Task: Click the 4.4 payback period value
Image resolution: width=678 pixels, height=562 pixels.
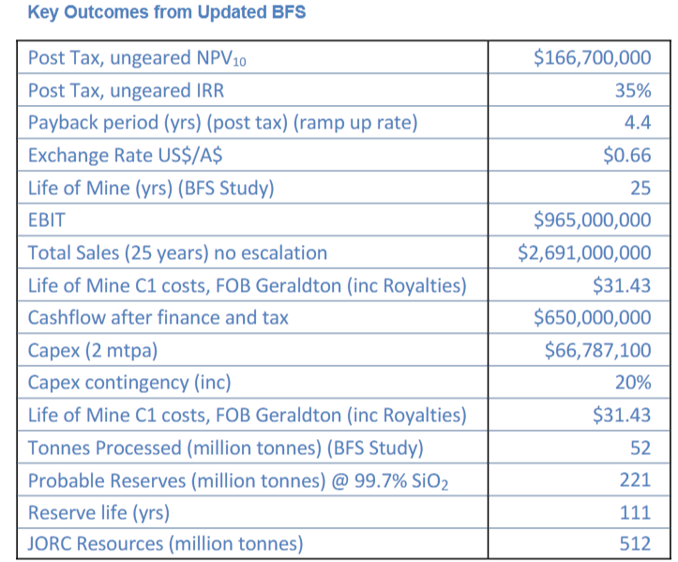Action: (637, 123)
